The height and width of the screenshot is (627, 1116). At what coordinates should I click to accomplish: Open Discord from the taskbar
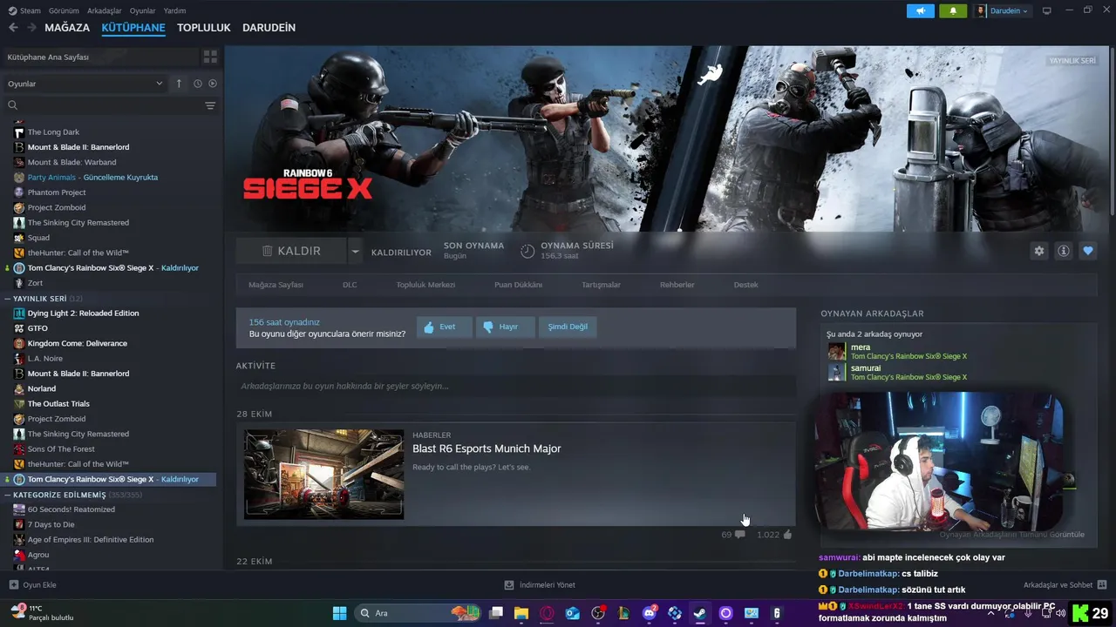[x=650, y=613]
